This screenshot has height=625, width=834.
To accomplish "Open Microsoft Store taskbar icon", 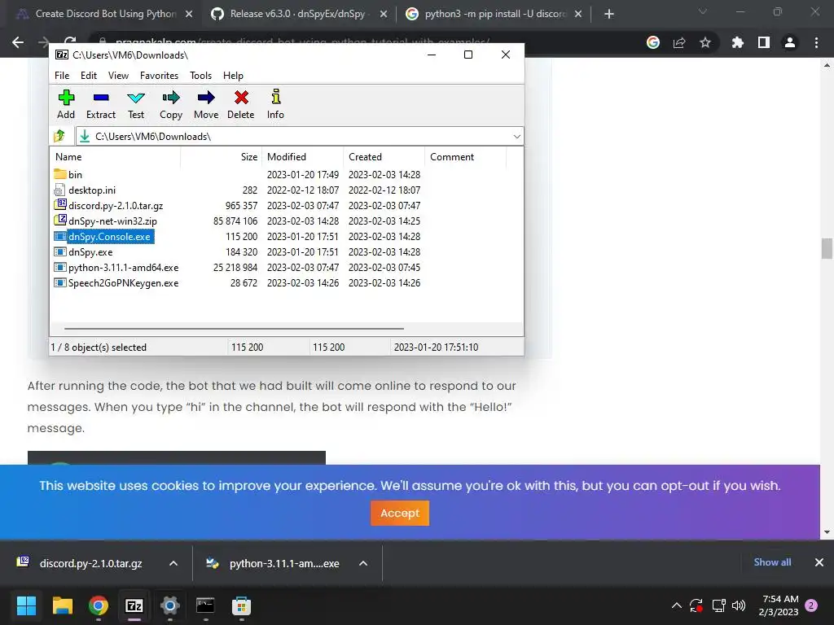I will tap(241, 605).
